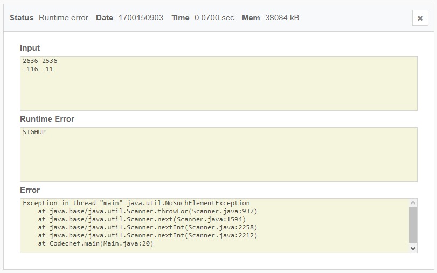Click the Scanner.throwFor stack trace line
Screen dimensions: 437x273
point(148,211)
